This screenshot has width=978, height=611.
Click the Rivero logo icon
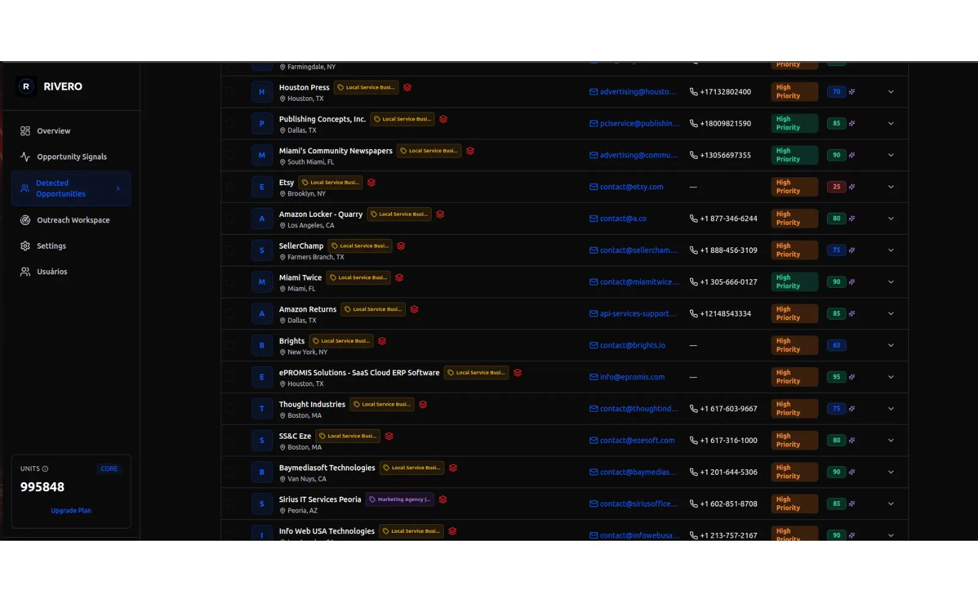click(x=26, y=87)
